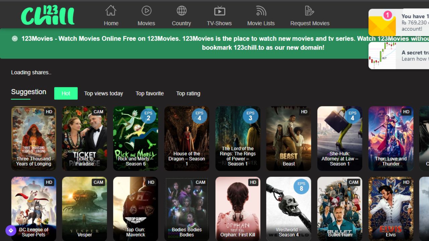Viewport: 429px width, 241px height.
Task: Open Movies menu label
Action: [x=146, y=23]
